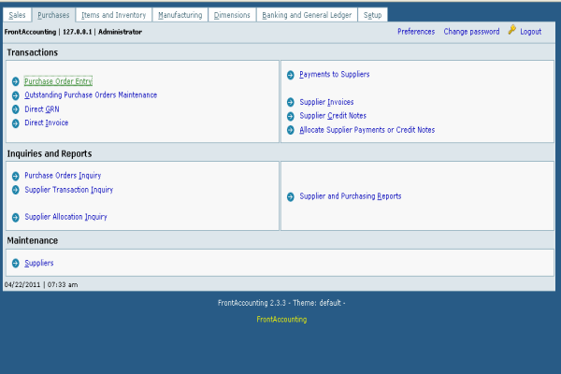Screen dimensions: 561x374
Task: Open the Dimensions tab
Action: tap(232, 15)
